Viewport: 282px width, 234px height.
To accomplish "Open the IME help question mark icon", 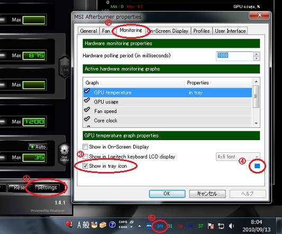I will click(x=112, y=225).
